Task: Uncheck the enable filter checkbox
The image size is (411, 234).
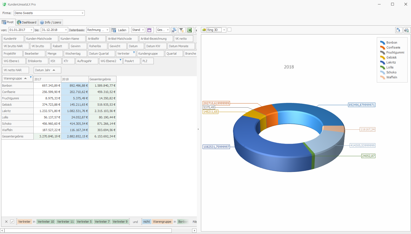Action: (12, 222)
